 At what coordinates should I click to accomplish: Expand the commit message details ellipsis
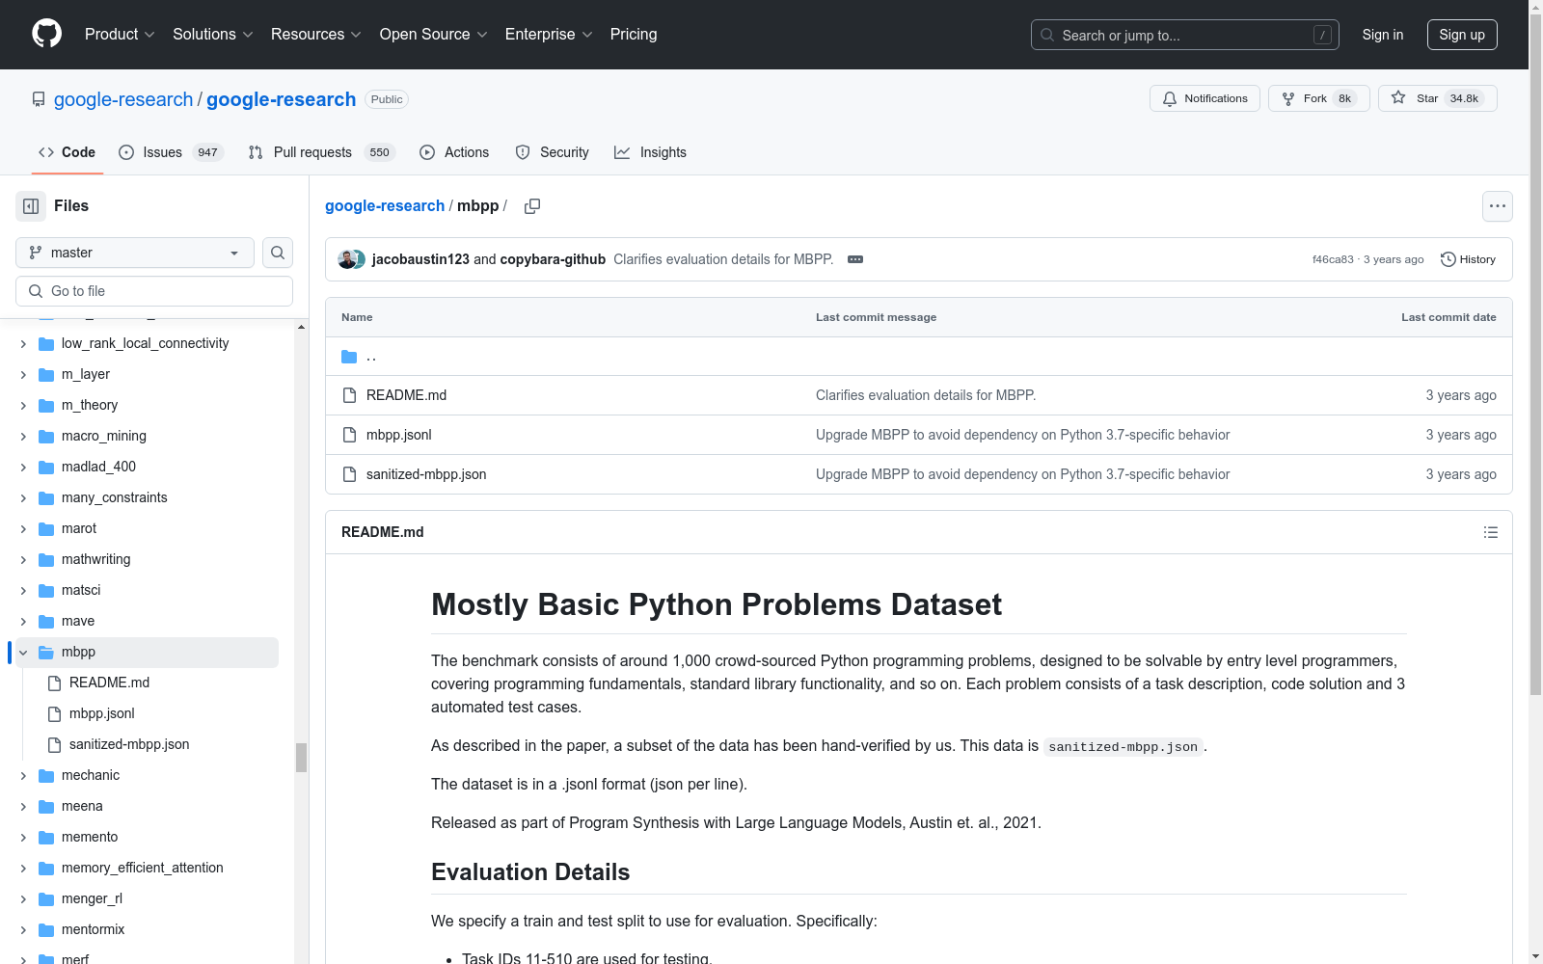pos(855,259)
